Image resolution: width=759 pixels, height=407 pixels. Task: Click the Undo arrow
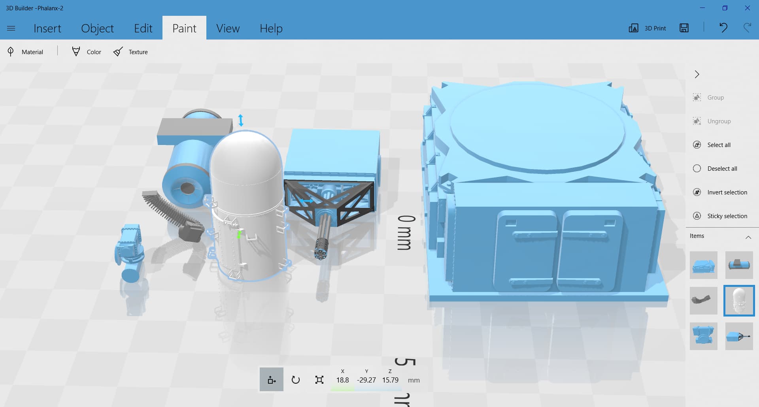(723, 28)
